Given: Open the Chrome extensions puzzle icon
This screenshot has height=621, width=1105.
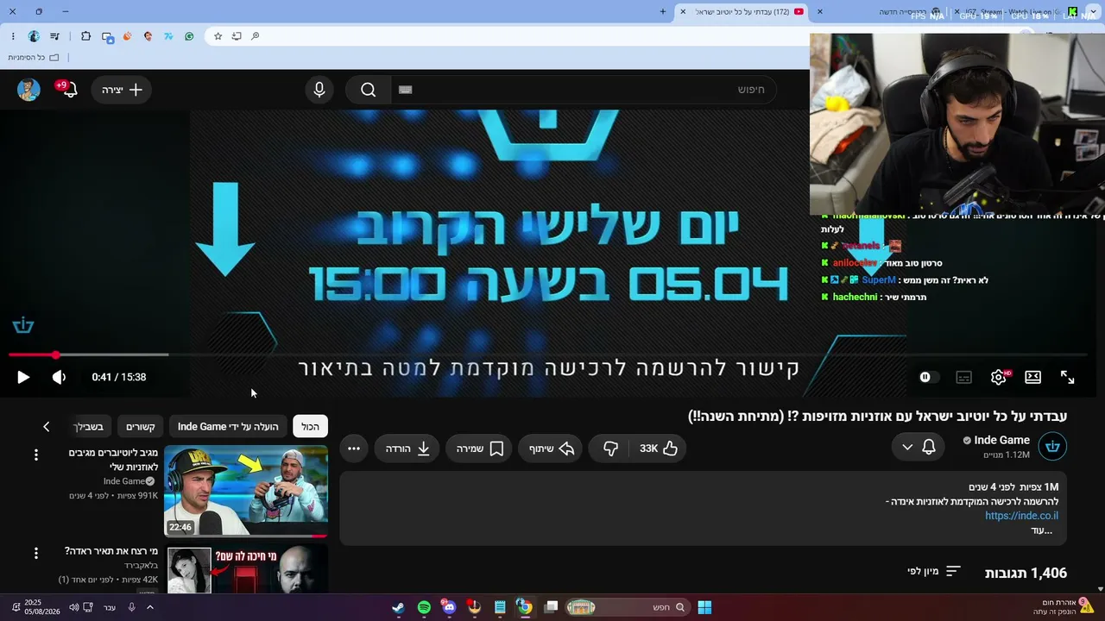Looking at the screenshot, I should 85,36.
